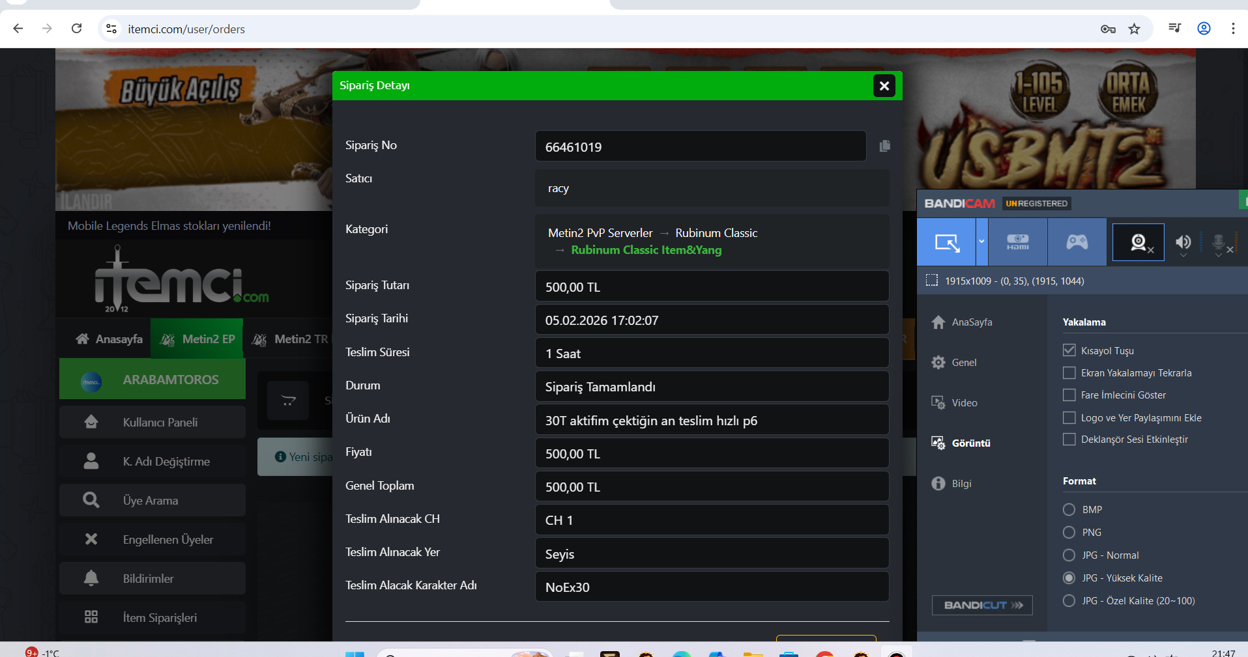Open the Chrome profile icon
This screenshot has height=657, width=1248.
(x=1204, y=28)
